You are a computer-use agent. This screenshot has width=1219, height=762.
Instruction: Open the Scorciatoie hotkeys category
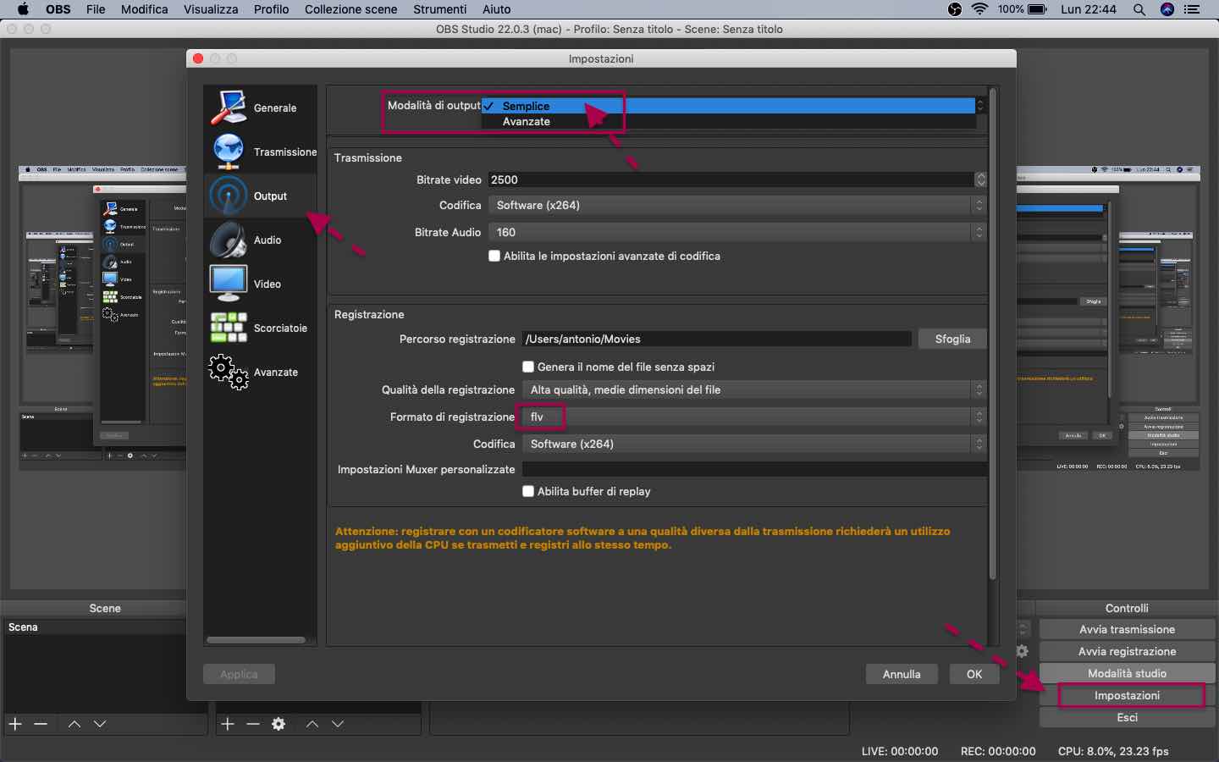pyautogui.click(x=261, y=328)
